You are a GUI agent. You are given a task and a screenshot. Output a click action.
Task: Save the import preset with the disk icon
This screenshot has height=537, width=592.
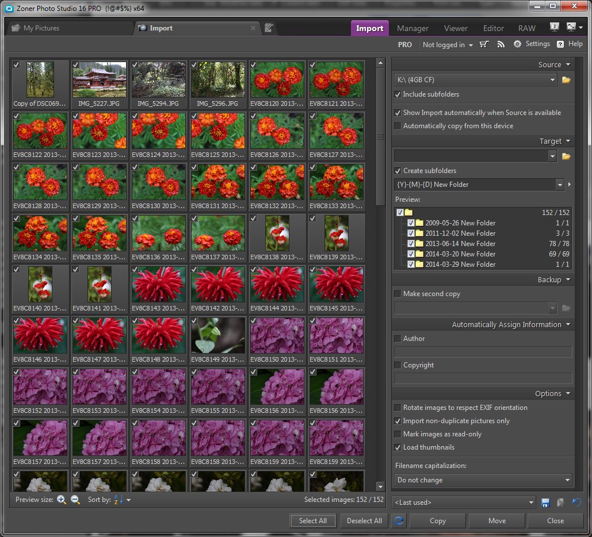pyautogui.click(x=545, y=503)
